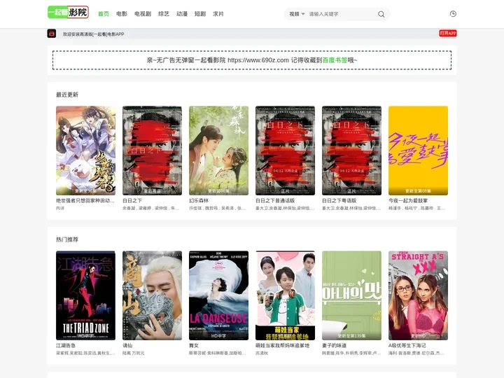Open the 动漫 menu item
This screenshot has width=504, height=378.
point(182,14)
